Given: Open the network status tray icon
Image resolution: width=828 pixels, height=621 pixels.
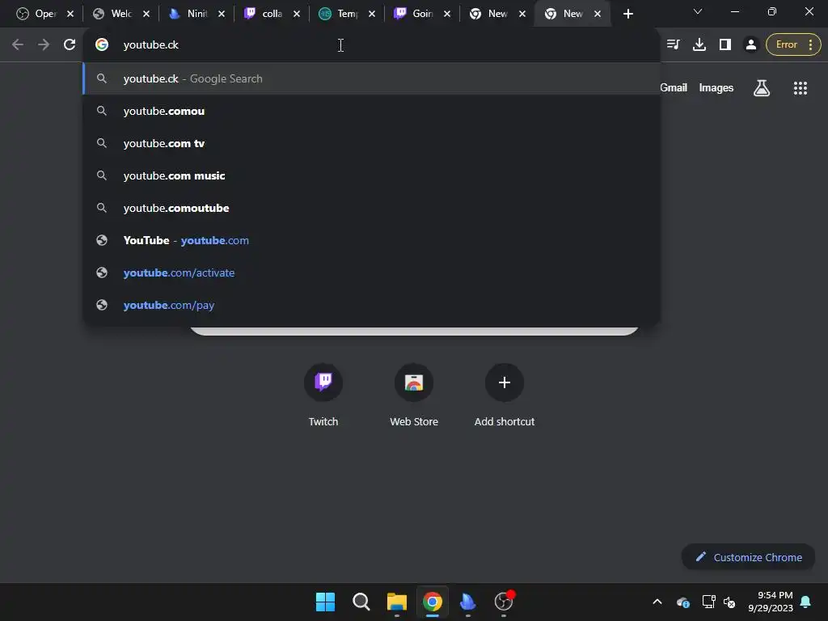Looking at the screenshot, I should pos(708,602).
